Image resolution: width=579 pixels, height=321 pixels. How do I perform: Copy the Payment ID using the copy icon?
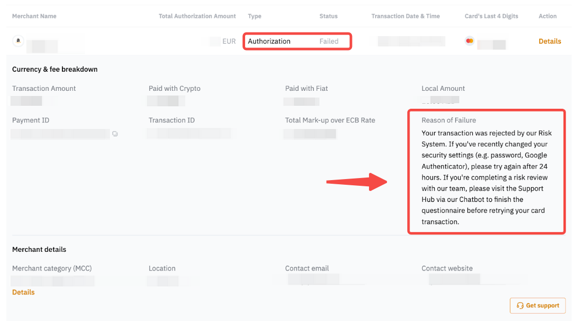(x=115, y=134)
